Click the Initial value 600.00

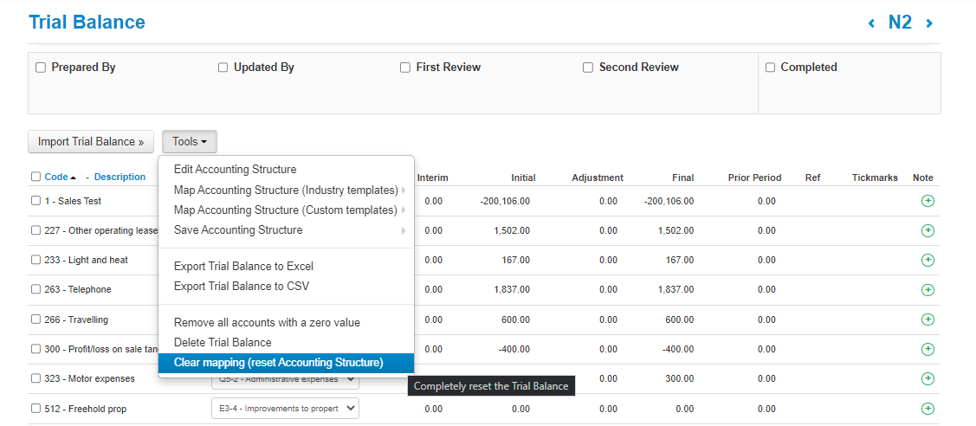pyautogui.click(x=515, y=319)
